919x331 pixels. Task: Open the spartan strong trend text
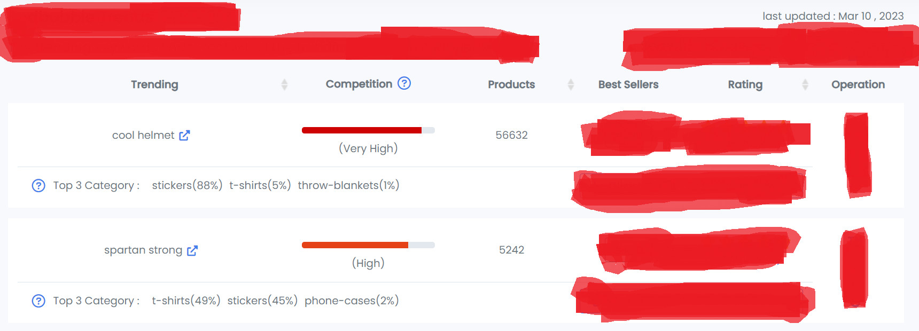tap(143, 250)
